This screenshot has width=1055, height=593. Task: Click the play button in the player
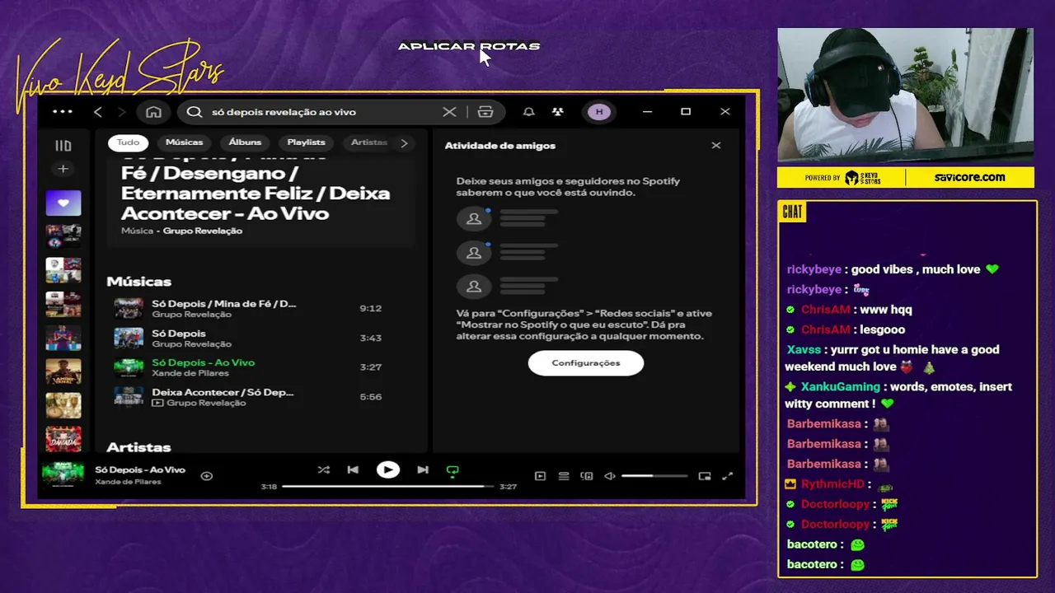click(387, 470)
